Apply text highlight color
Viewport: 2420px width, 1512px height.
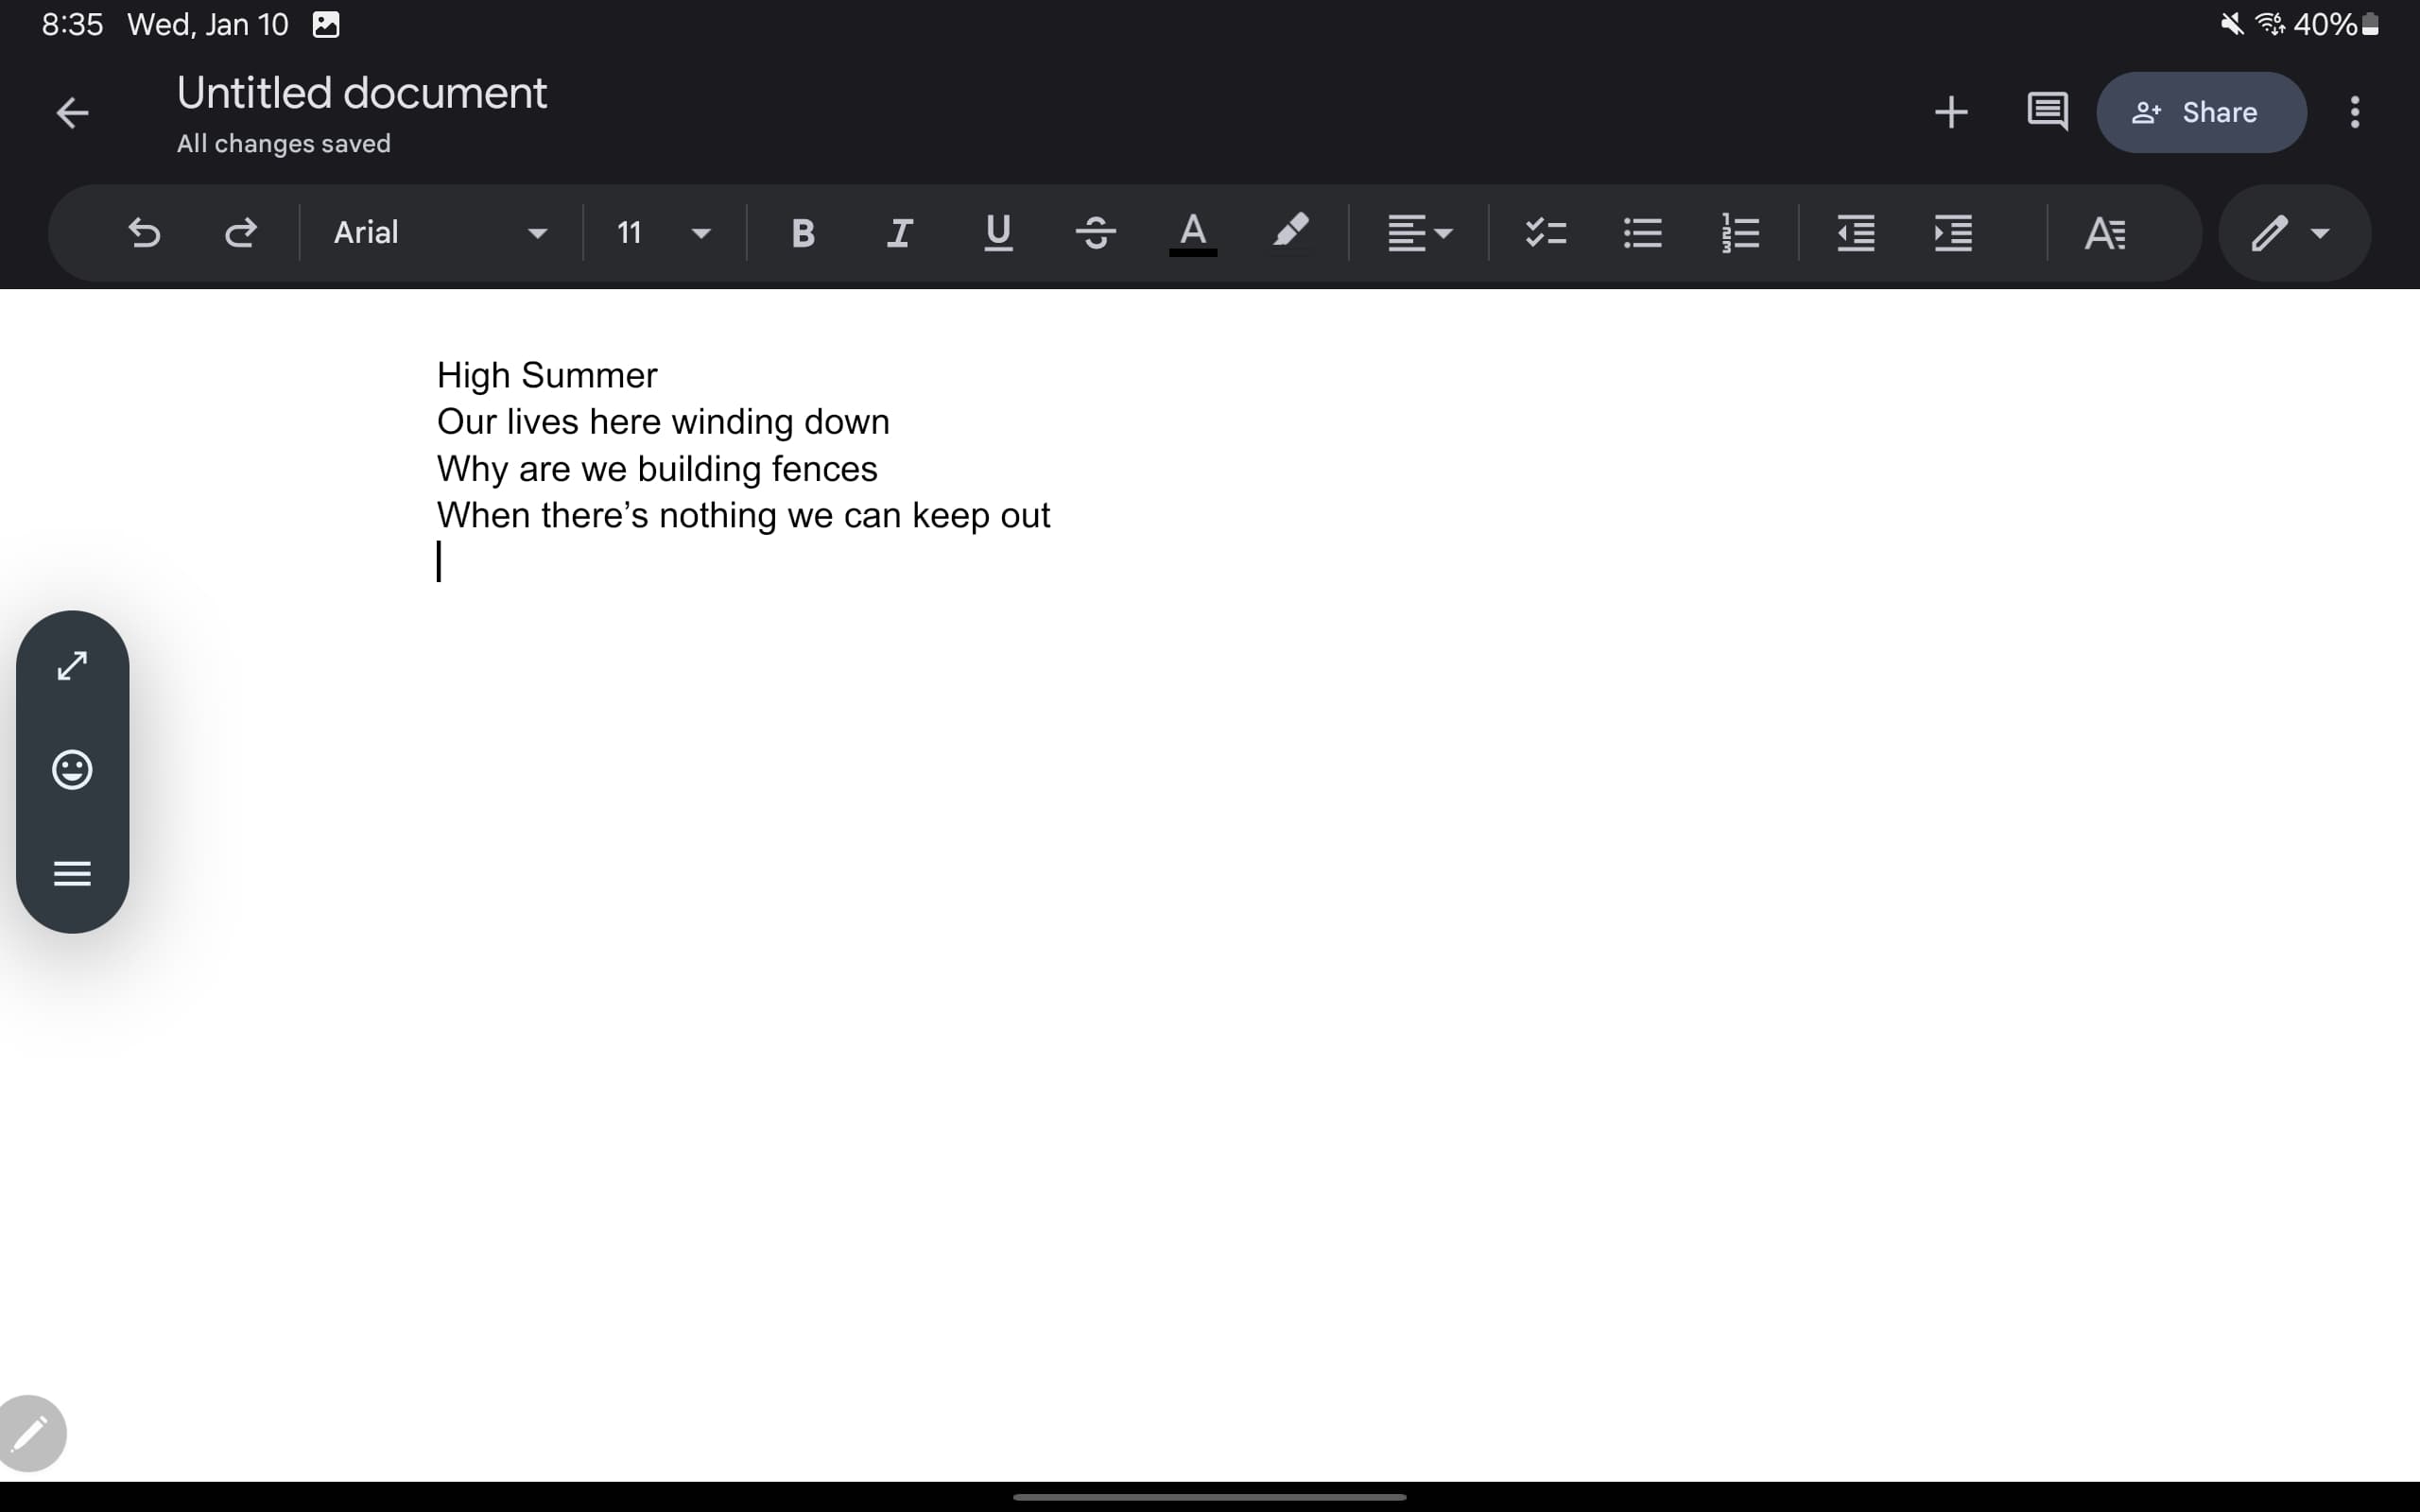point(1291,233)
